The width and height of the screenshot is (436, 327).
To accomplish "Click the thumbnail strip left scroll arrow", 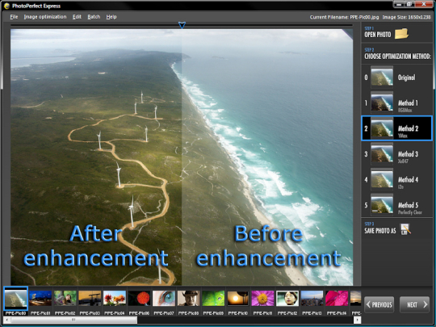I will click(x=7, y=320).
